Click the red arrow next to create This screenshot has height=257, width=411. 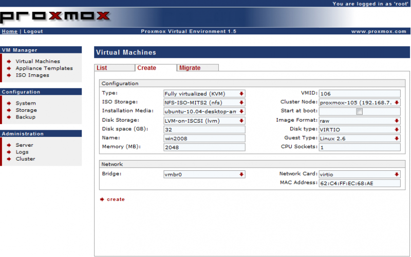click(102, 199)
